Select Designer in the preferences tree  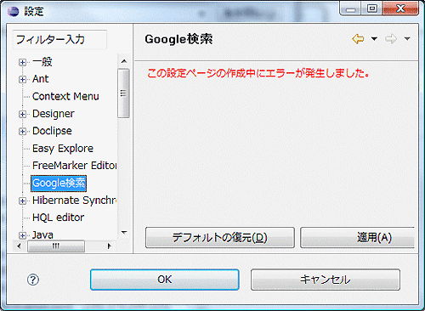tap(54, 114)
